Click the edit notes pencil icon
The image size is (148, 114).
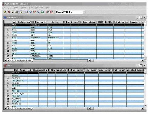click(x=21, y=12)
